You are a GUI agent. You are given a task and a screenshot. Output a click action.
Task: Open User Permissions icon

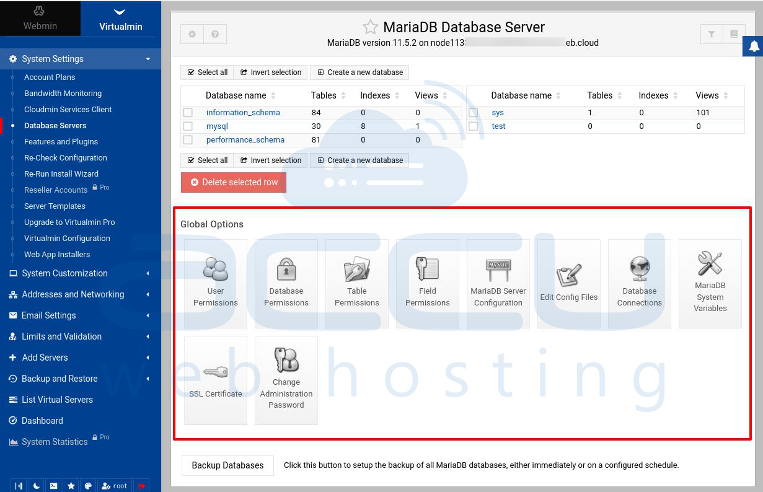click(x=216, y=284)
